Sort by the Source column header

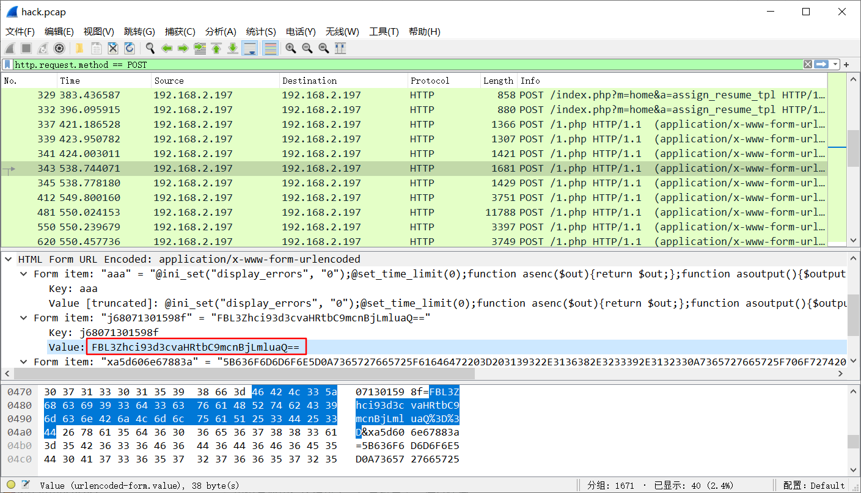point(215,81)
